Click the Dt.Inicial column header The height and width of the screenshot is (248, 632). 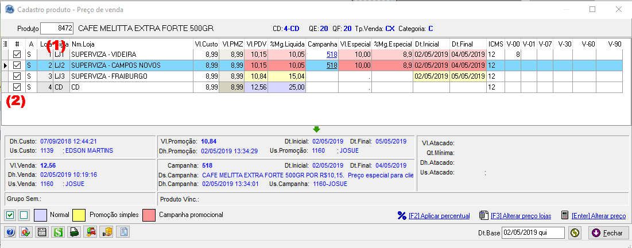[x=431, y=44]
